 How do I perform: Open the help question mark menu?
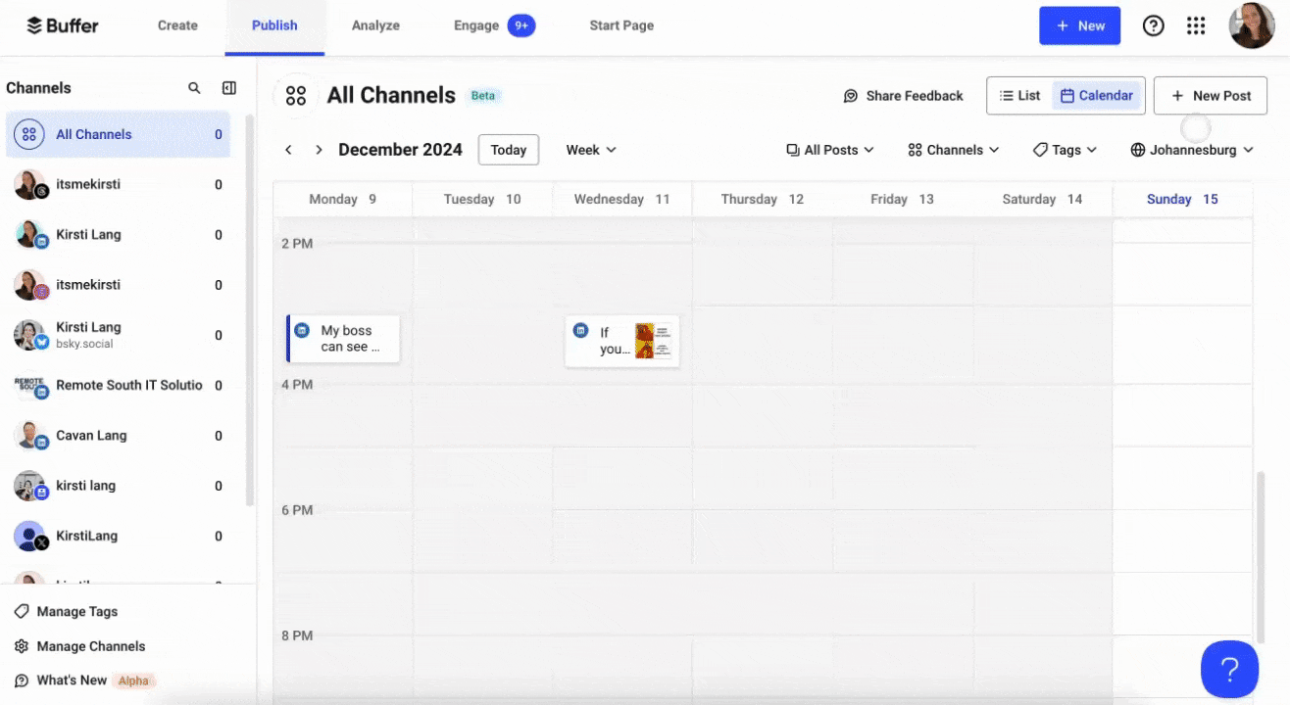[x=1154, y=25]
